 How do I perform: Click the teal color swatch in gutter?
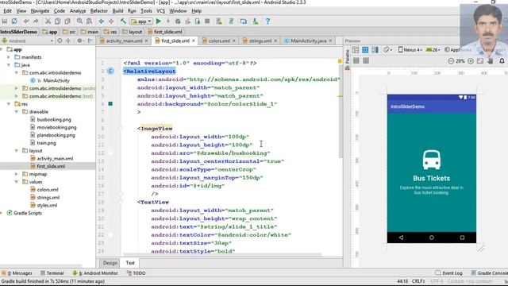pyautogui.click(x=110, y=104)
